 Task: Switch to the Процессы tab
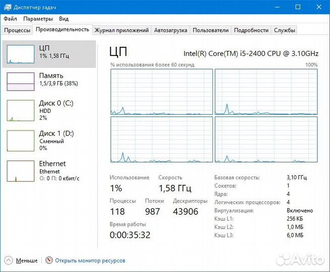[17, 30]
